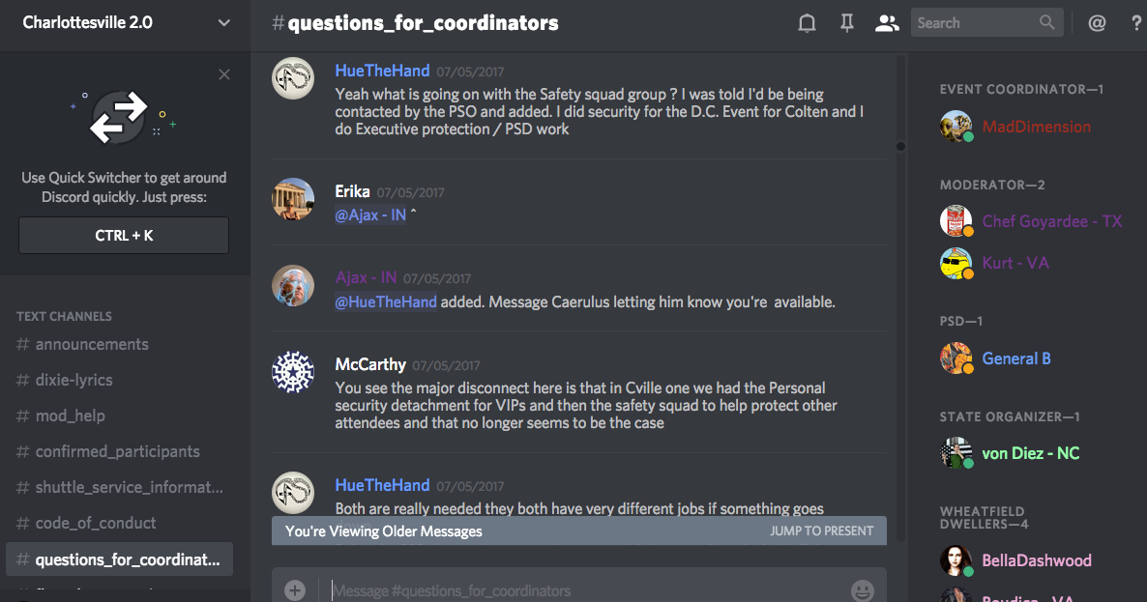Dismiss the Quick Switcher tip
Screen dimensions: 1147x602
tap(224, 74)
